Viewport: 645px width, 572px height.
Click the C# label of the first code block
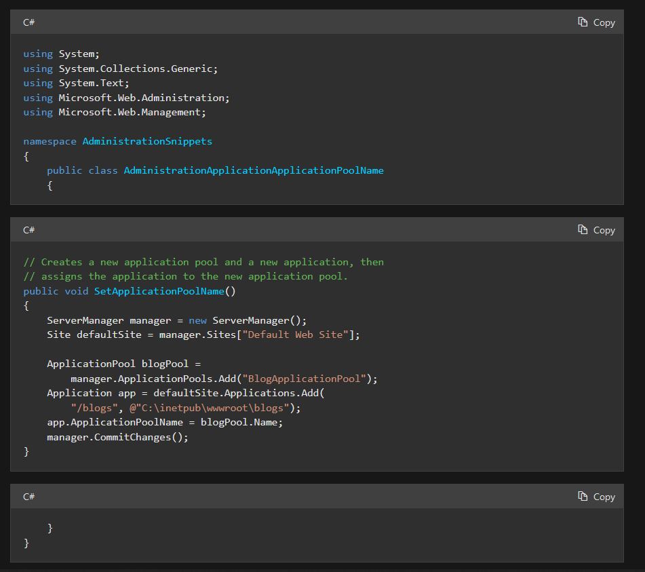point(28,22)
